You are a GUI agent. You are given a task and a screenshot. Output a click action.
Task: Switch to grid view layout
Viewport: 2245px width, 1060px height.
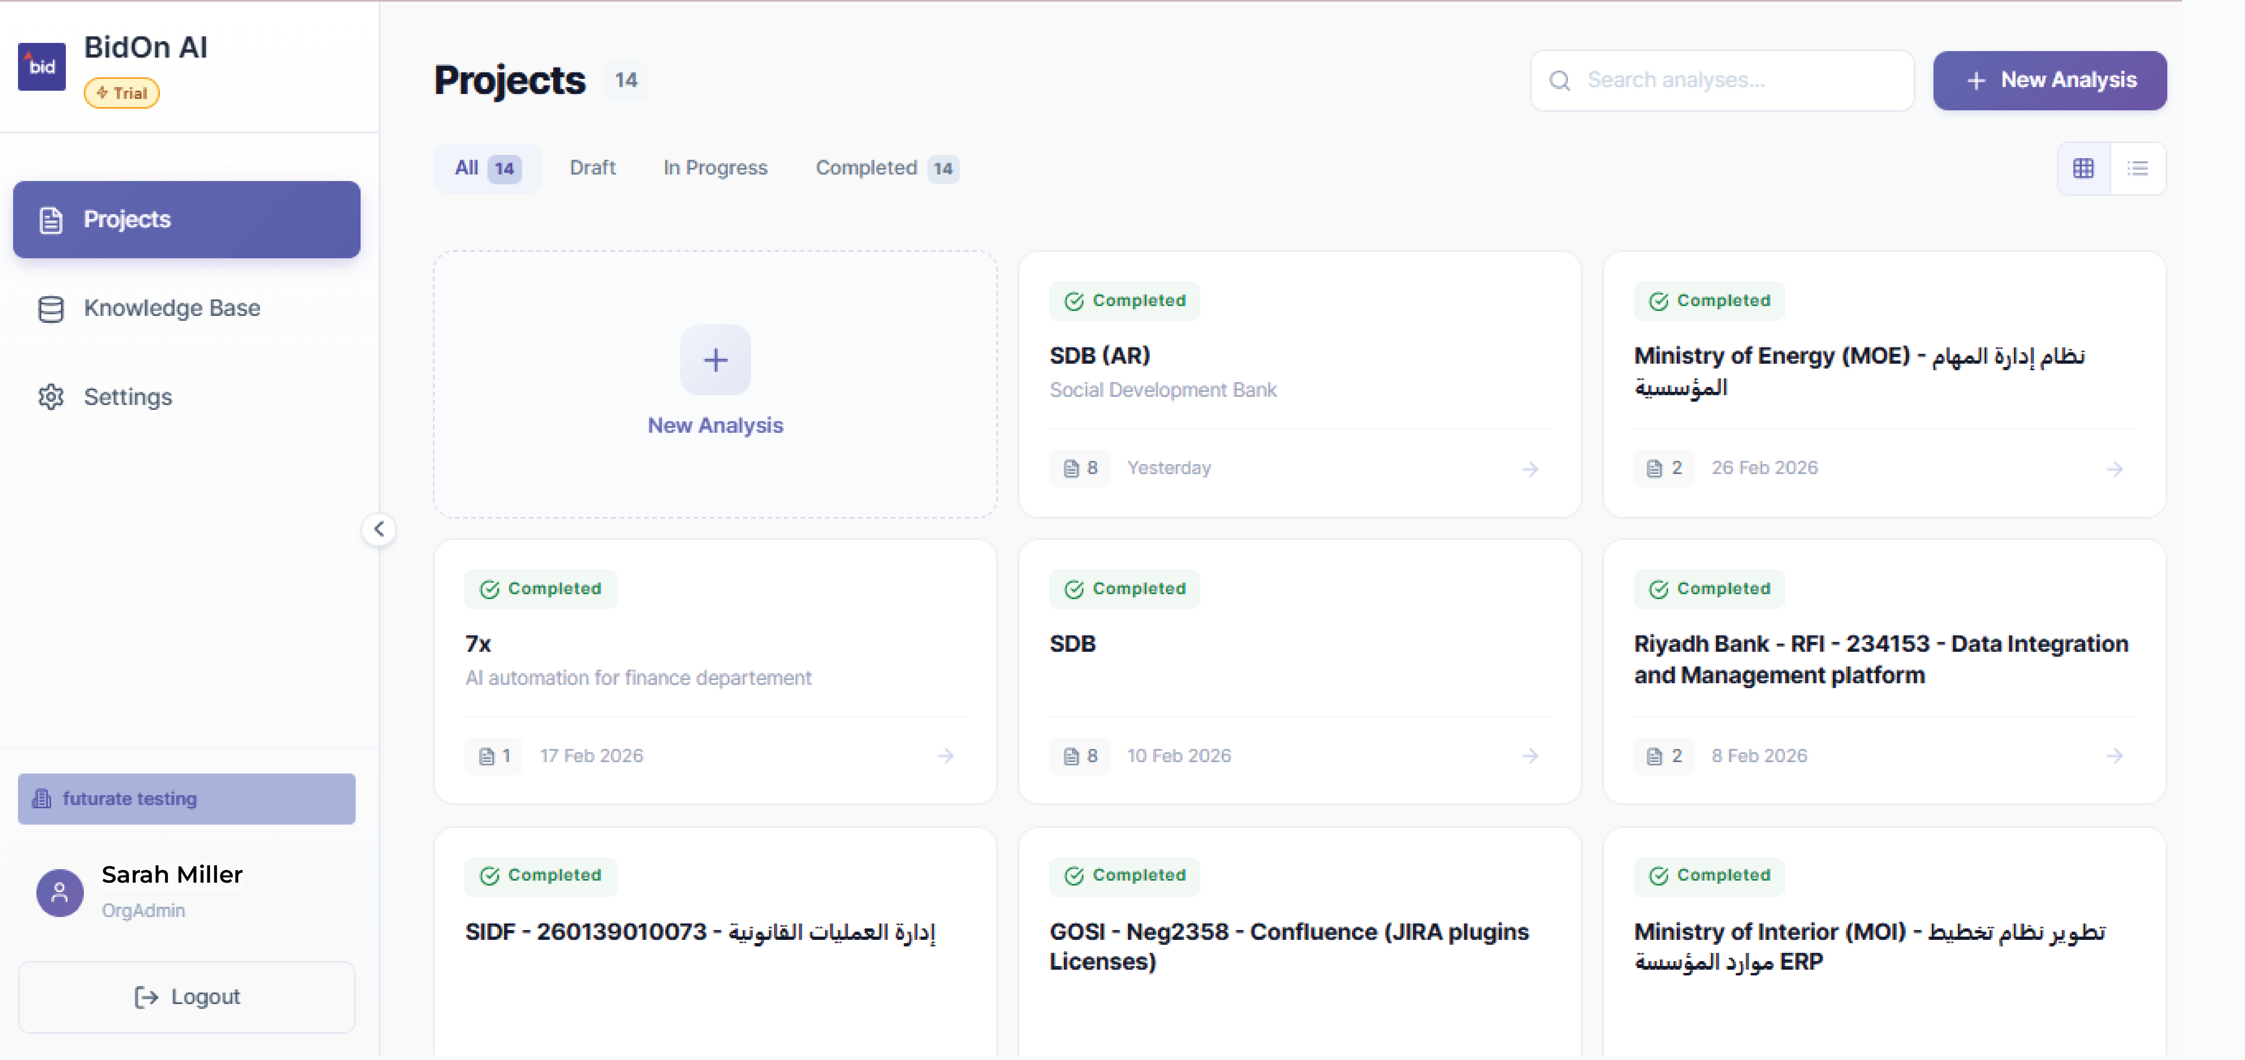pos(2083,168)
